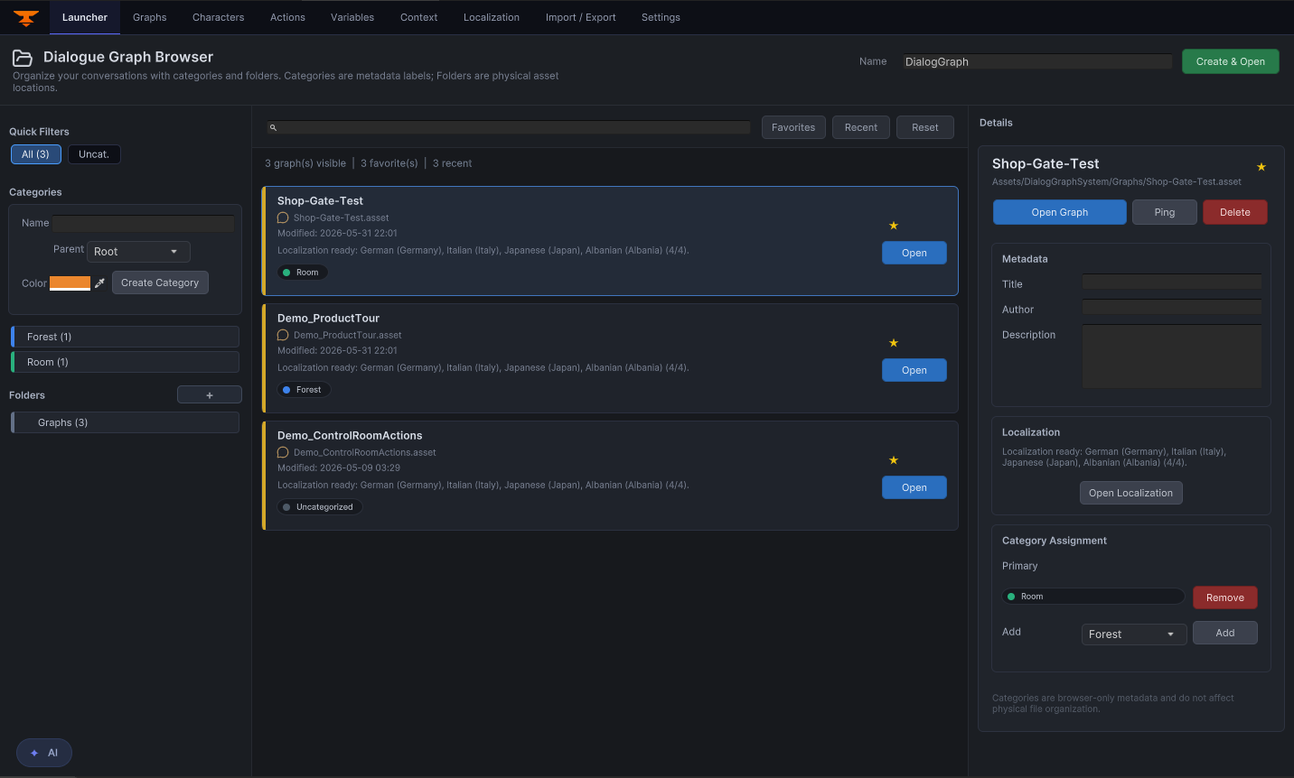Select the Room (1) category row
The height and width of the screenshot is (778, 1294).
click(x=125, y=362)
